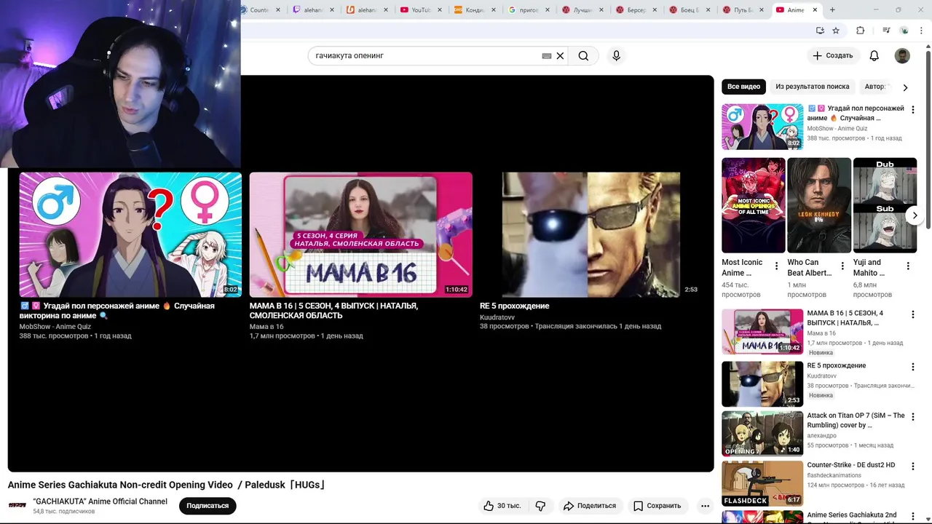932x524 pixels.
Task: Open media controls icon in Chrome toolbar
Action: point(886,31)
